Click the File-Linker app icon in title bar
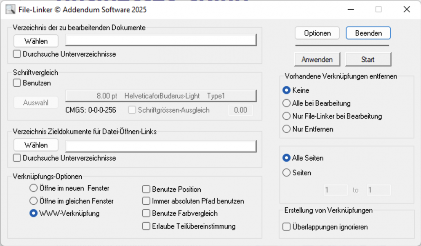The height and width of the screenshot is (246, 421). point(10,9)
